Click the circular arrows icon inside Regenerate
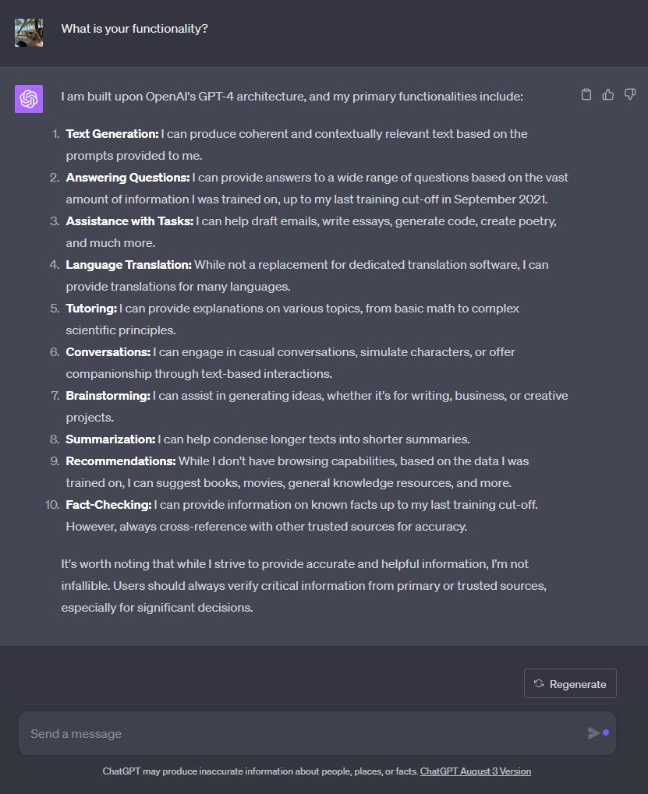The image size is (648, 794). pyautogui.click(x=539, y=683)
